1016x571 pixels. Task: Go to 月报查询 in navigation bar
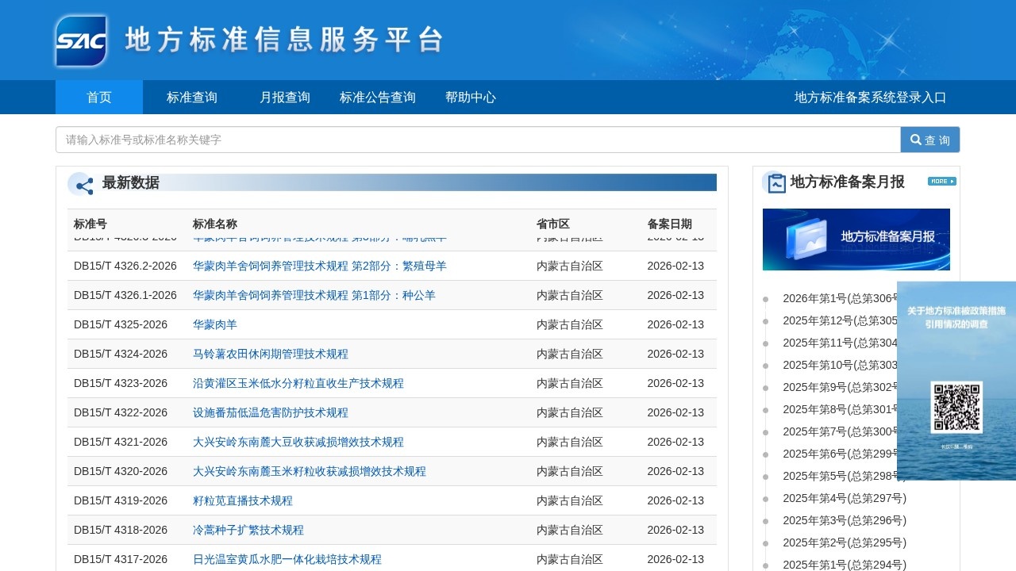click(x=285, y=98)
